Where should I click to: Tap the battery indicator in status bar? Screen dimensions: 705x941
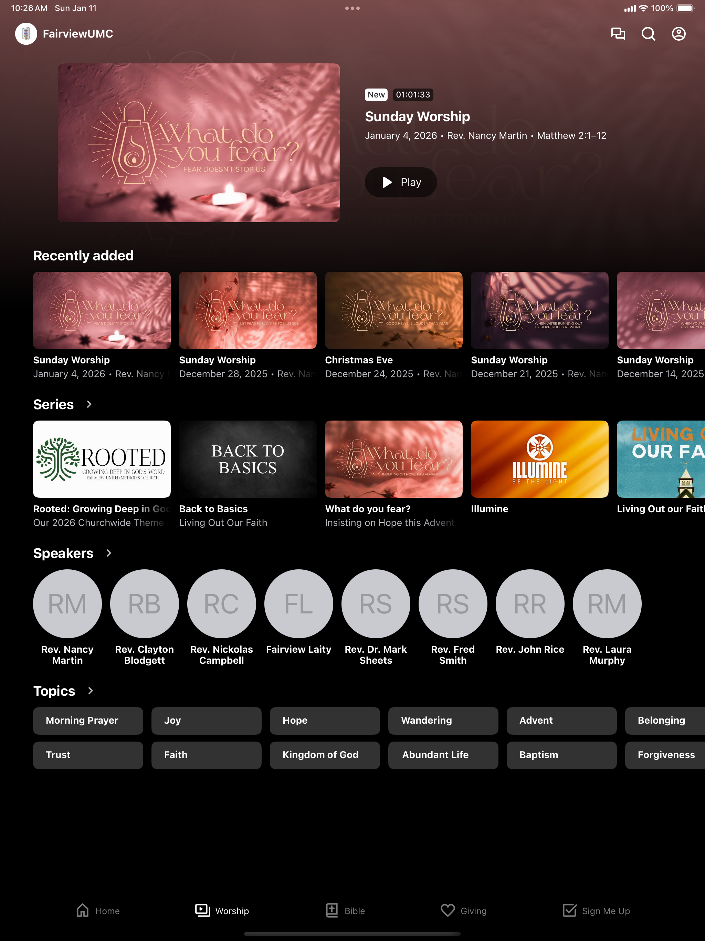[x=685, y=8]
